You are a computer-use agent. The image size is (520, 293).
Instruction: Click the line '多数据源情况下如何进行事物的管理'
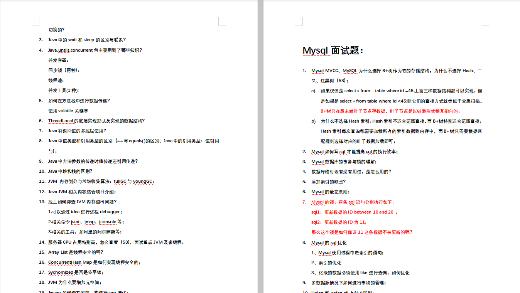tap(349, 283)
